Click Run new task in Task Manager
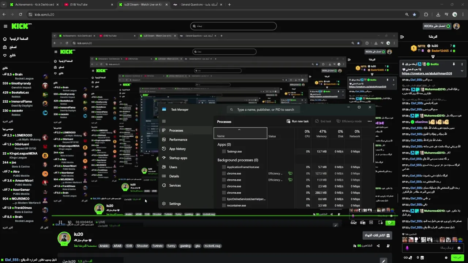This screenshot has width=468, height=263. tap(298, 121)
